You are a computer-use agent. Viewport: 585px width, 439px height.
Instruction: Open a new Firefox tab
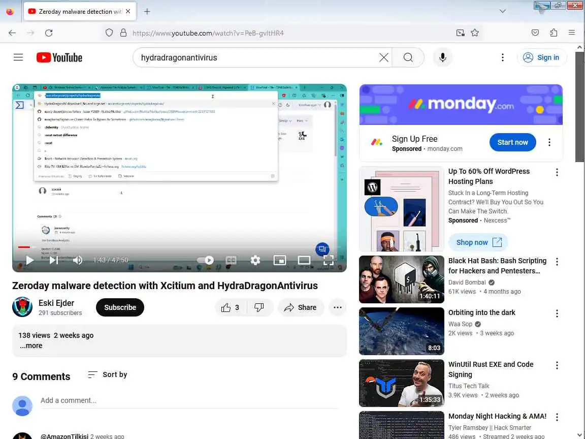tap(147, 12)
